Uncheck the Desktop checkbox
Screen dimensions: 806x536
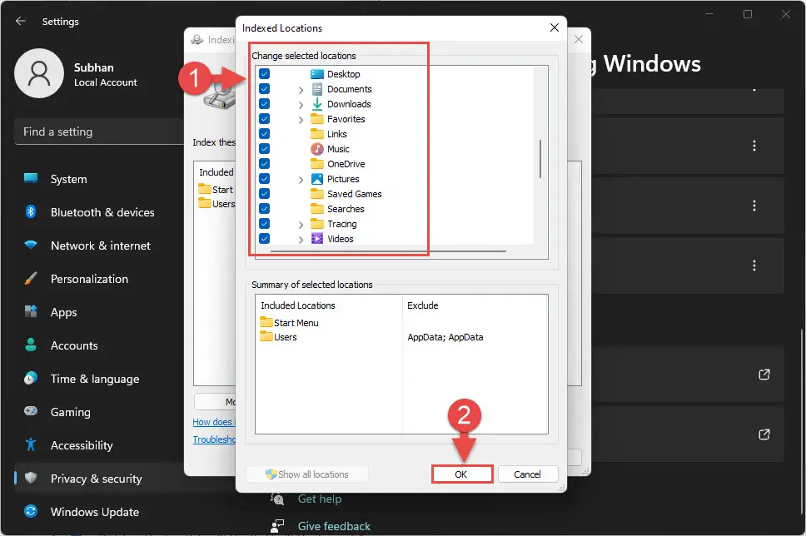point(264,73)
